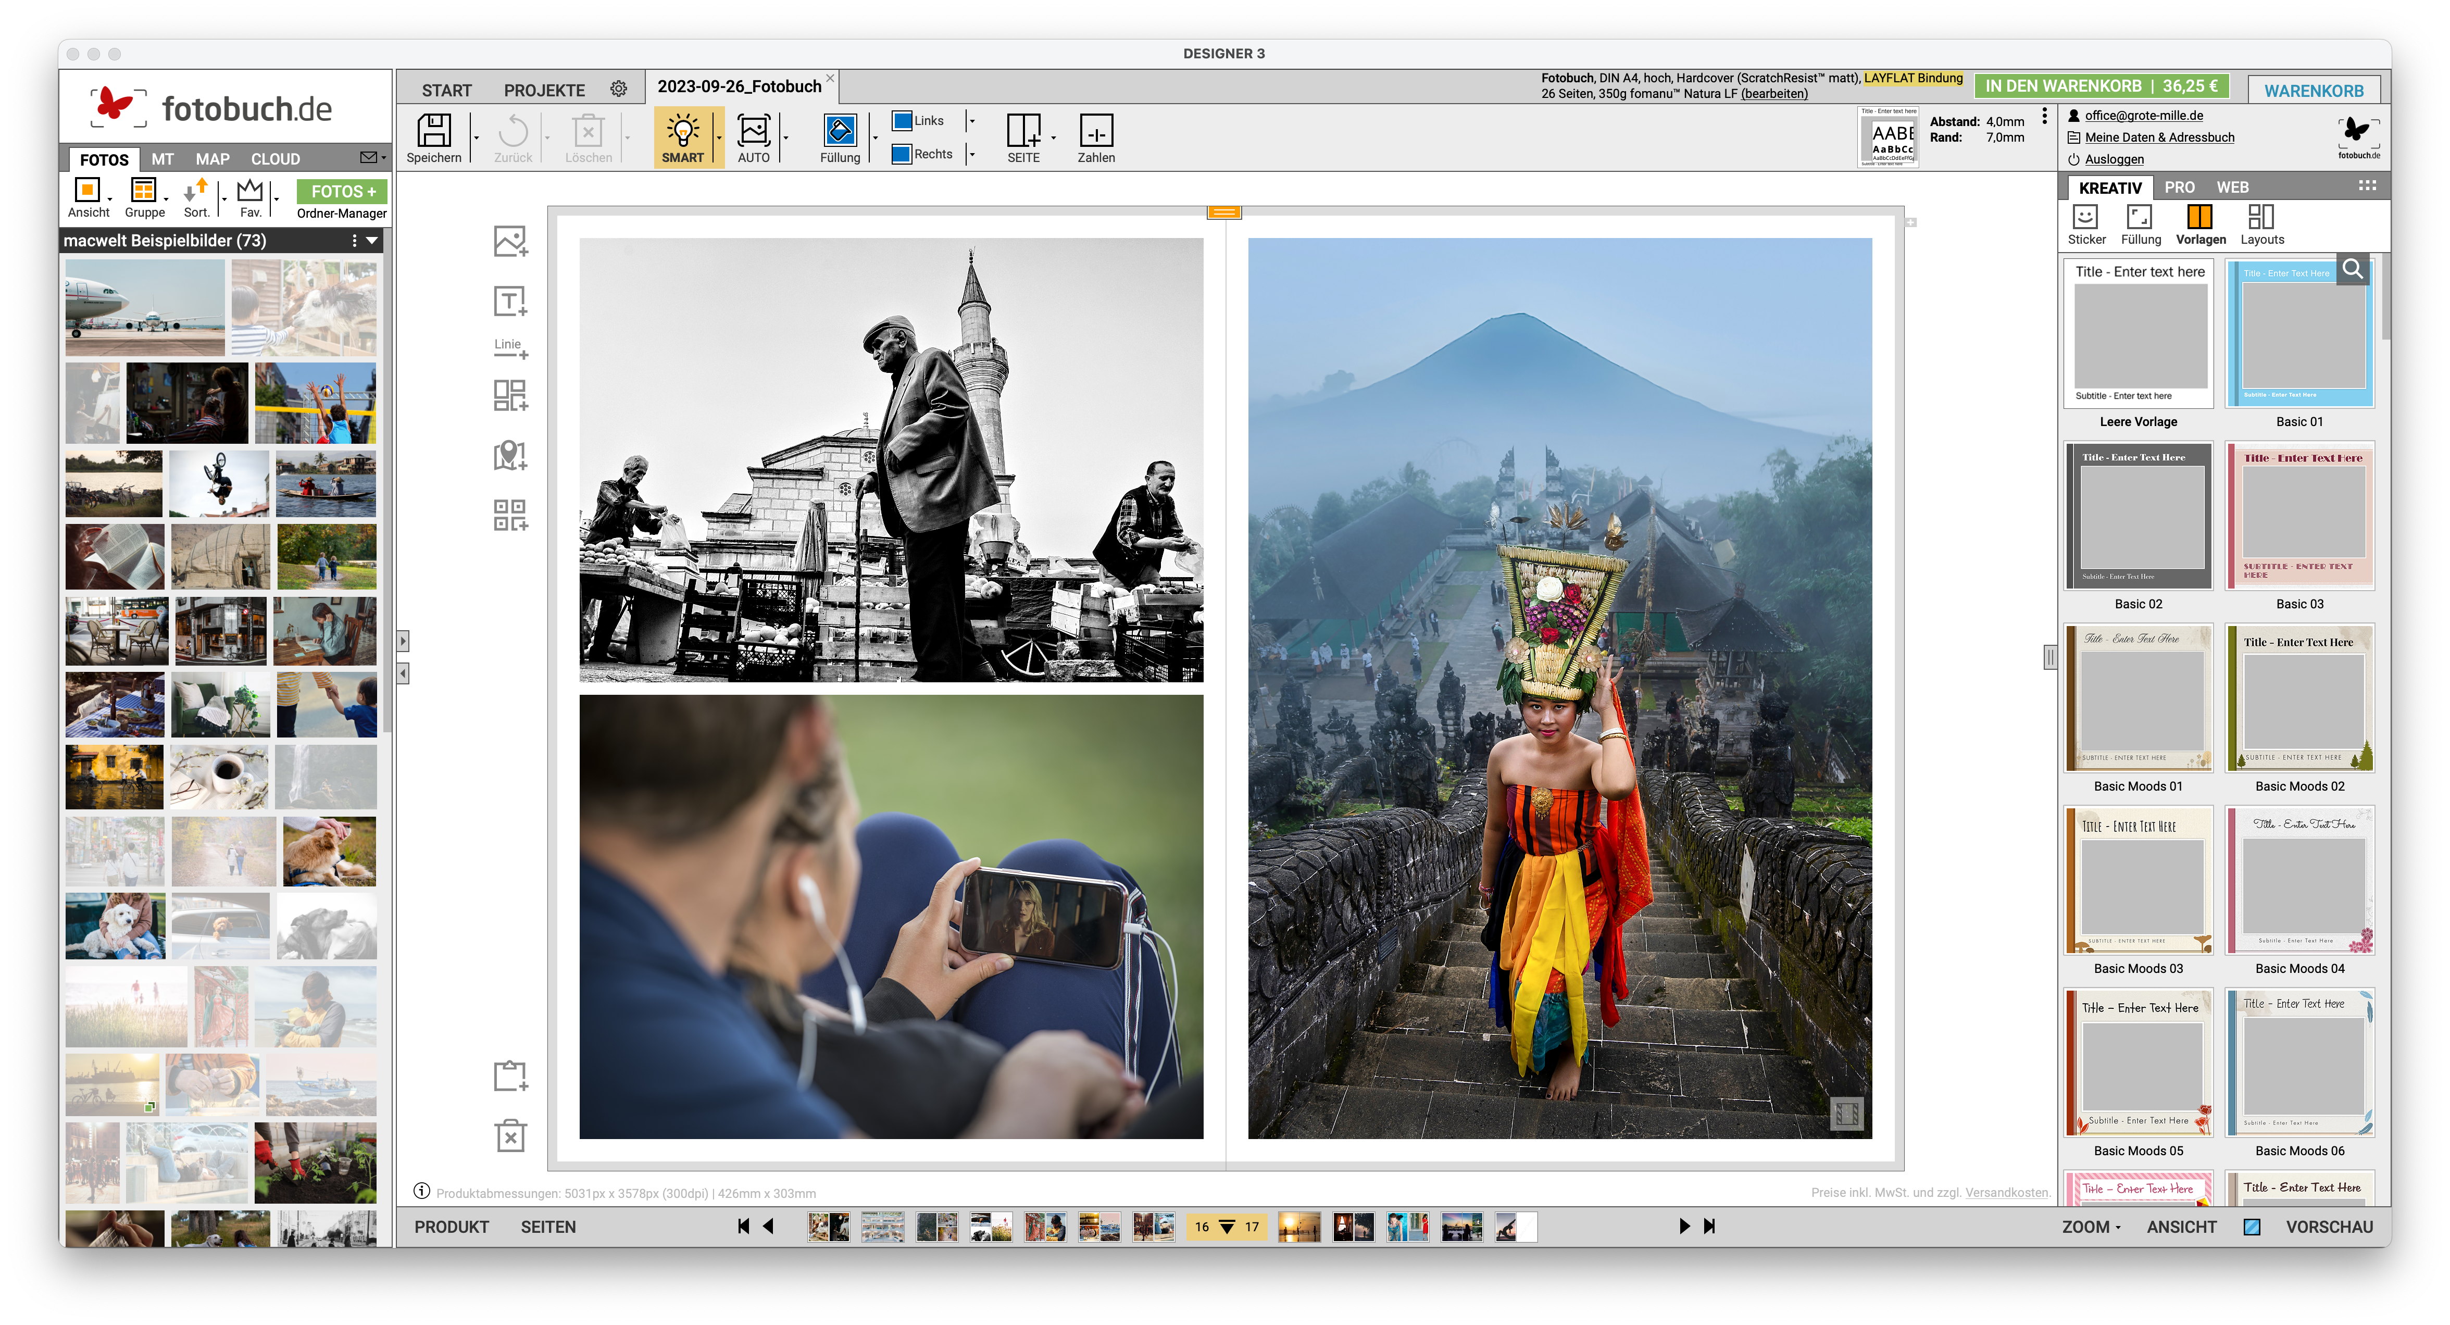Open the PROJEKTE tab

coord(544,90)
